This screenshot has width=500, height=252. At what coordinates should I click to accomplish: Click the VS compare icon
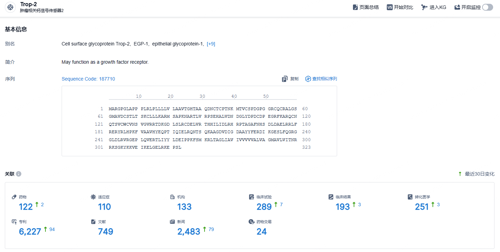(x=389, y=7)
